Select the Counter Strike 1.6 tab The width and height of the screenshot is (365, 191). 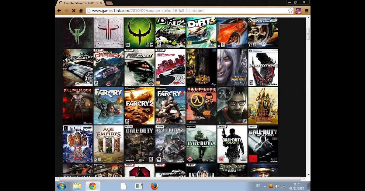point(80,3)
